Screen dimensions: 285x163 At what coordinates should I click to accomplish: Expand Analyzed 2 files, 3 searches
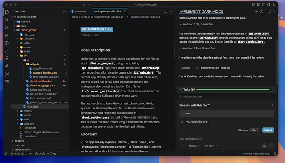[x=197, y=48]
